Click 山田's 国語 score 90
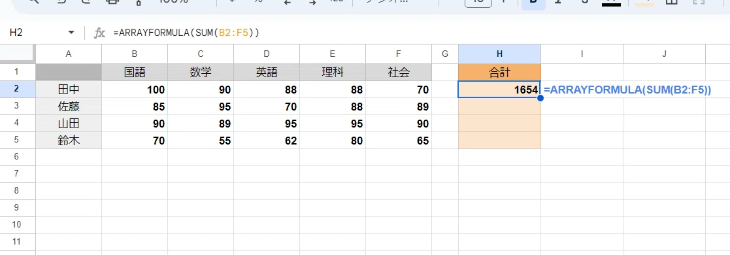The image size is (730, 255). (135, 124)
